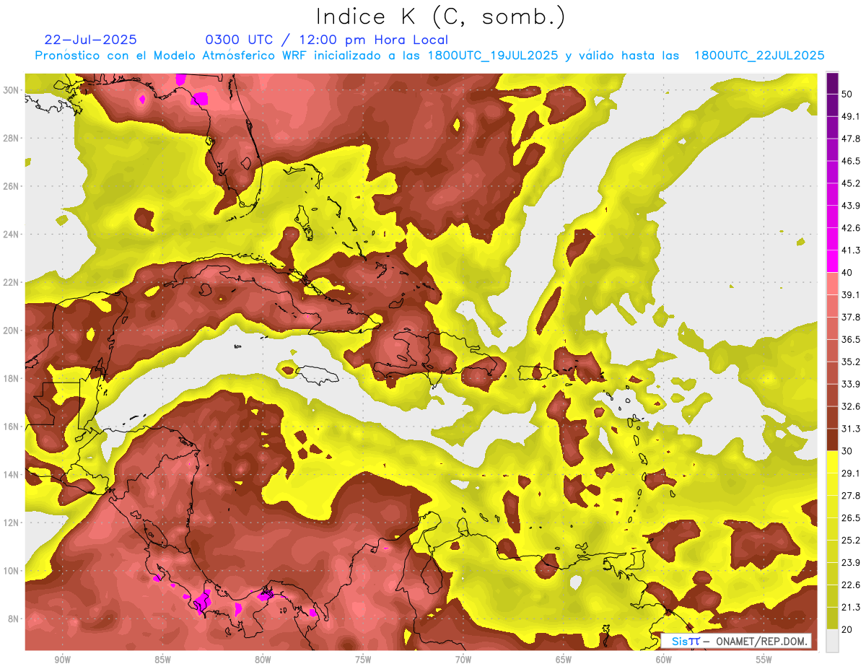The height and width of the screenshot is (669, 866).
Task: Click the colorbar value '21.3'
Action: click(851, 607)
